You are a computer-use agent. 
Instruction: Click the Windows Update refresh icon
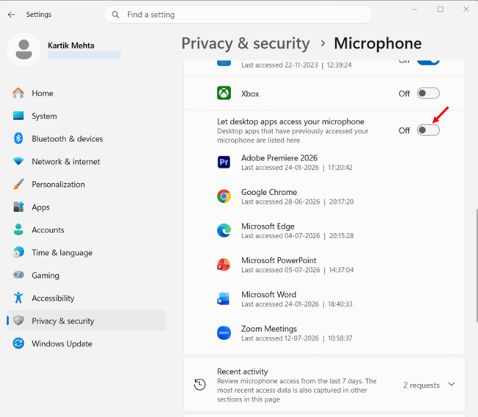pyautogui.click(x=18, y=343)
